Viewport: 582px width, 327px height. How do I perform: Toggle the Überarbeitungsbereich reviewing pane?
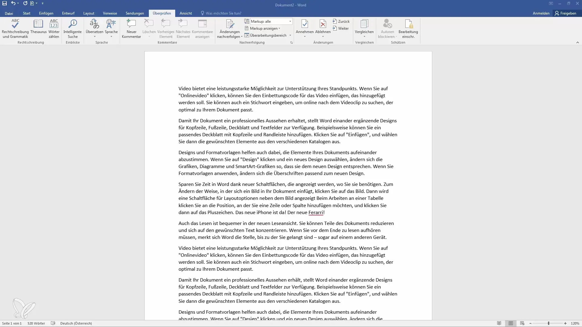click(x=265, y=35)
